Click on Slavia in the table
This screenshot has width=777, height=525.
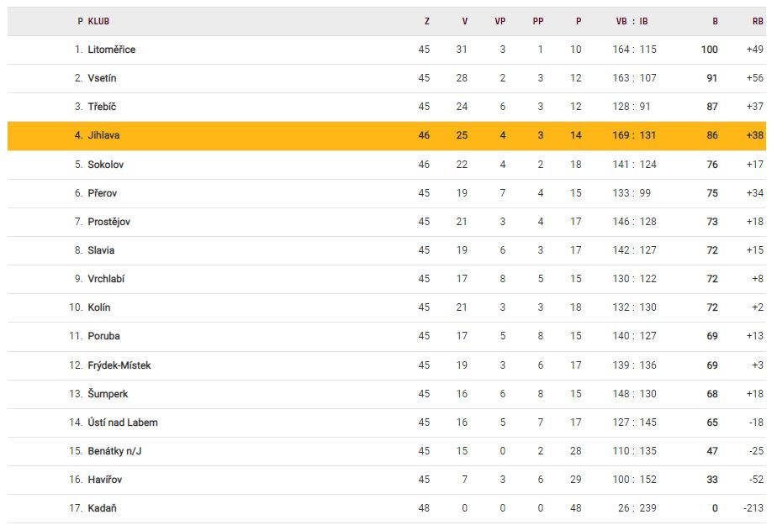pyautogui.click(x=101, y=250)
